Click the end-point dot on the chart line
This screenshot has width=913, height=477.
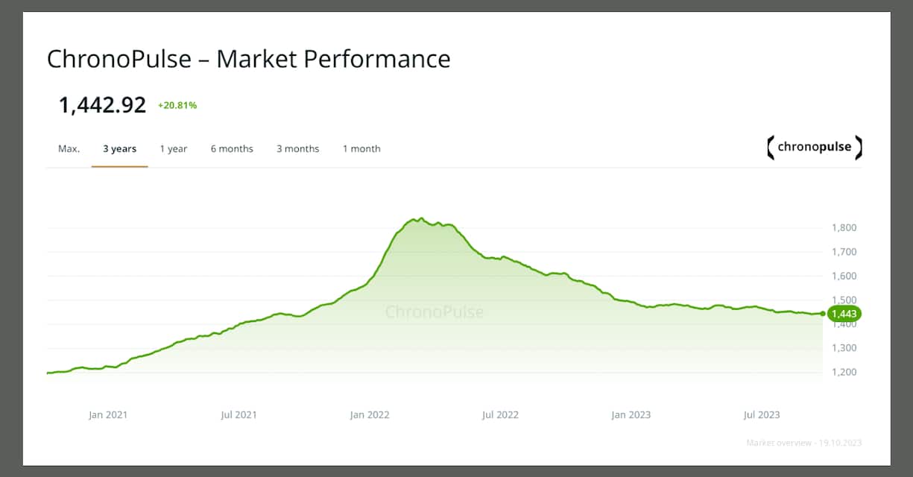823,314
